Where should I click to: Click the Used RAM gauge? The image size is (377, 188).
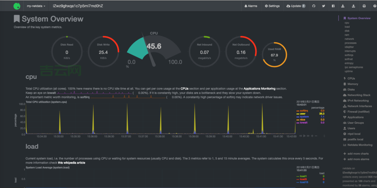pos(274,53)
